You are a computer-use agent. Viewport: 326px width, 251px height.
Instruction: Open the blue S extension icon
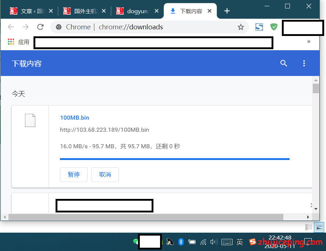click(259, 27)
